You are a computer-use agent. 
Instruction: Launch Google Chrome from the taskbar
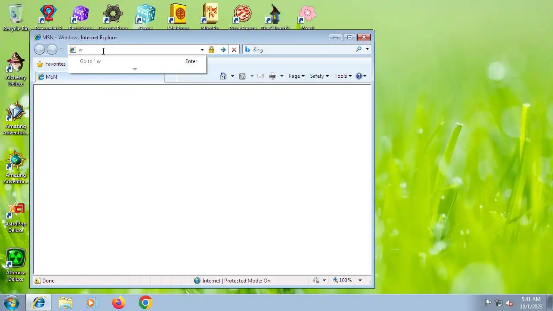tap(145, 303)
